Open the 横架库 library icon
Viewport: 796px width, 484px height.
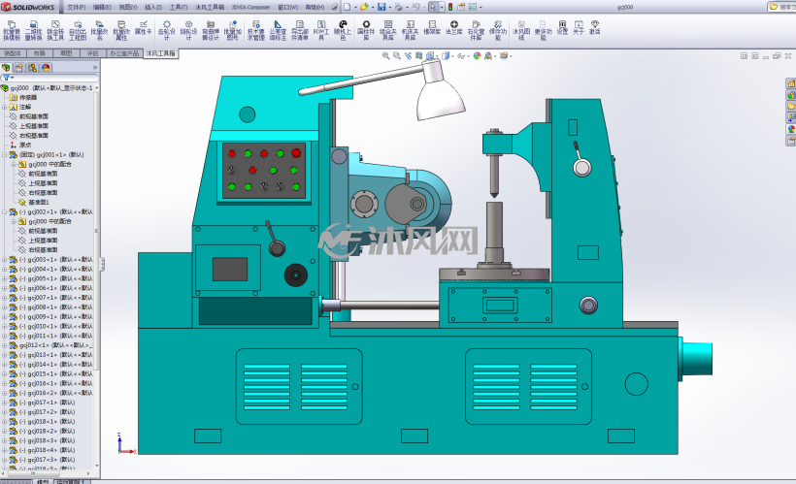[432, 27]
